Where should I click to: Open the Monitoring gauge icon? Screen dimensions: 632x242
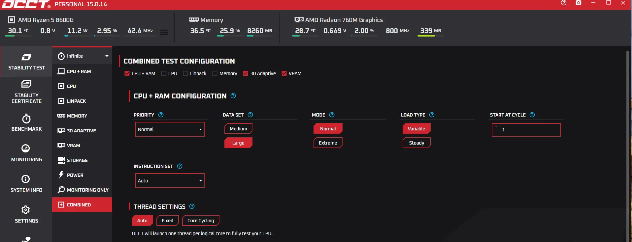pyautogui.click(x=26, y=148)
